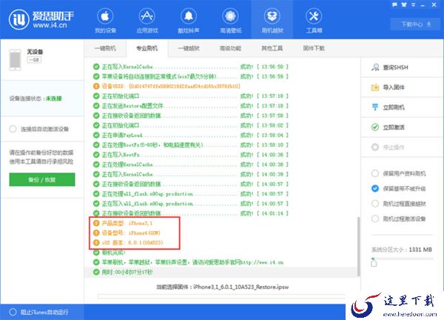Switch to 固件下载 tab
This screenshot has height=320, width=444.
click(x=314, y=48)
